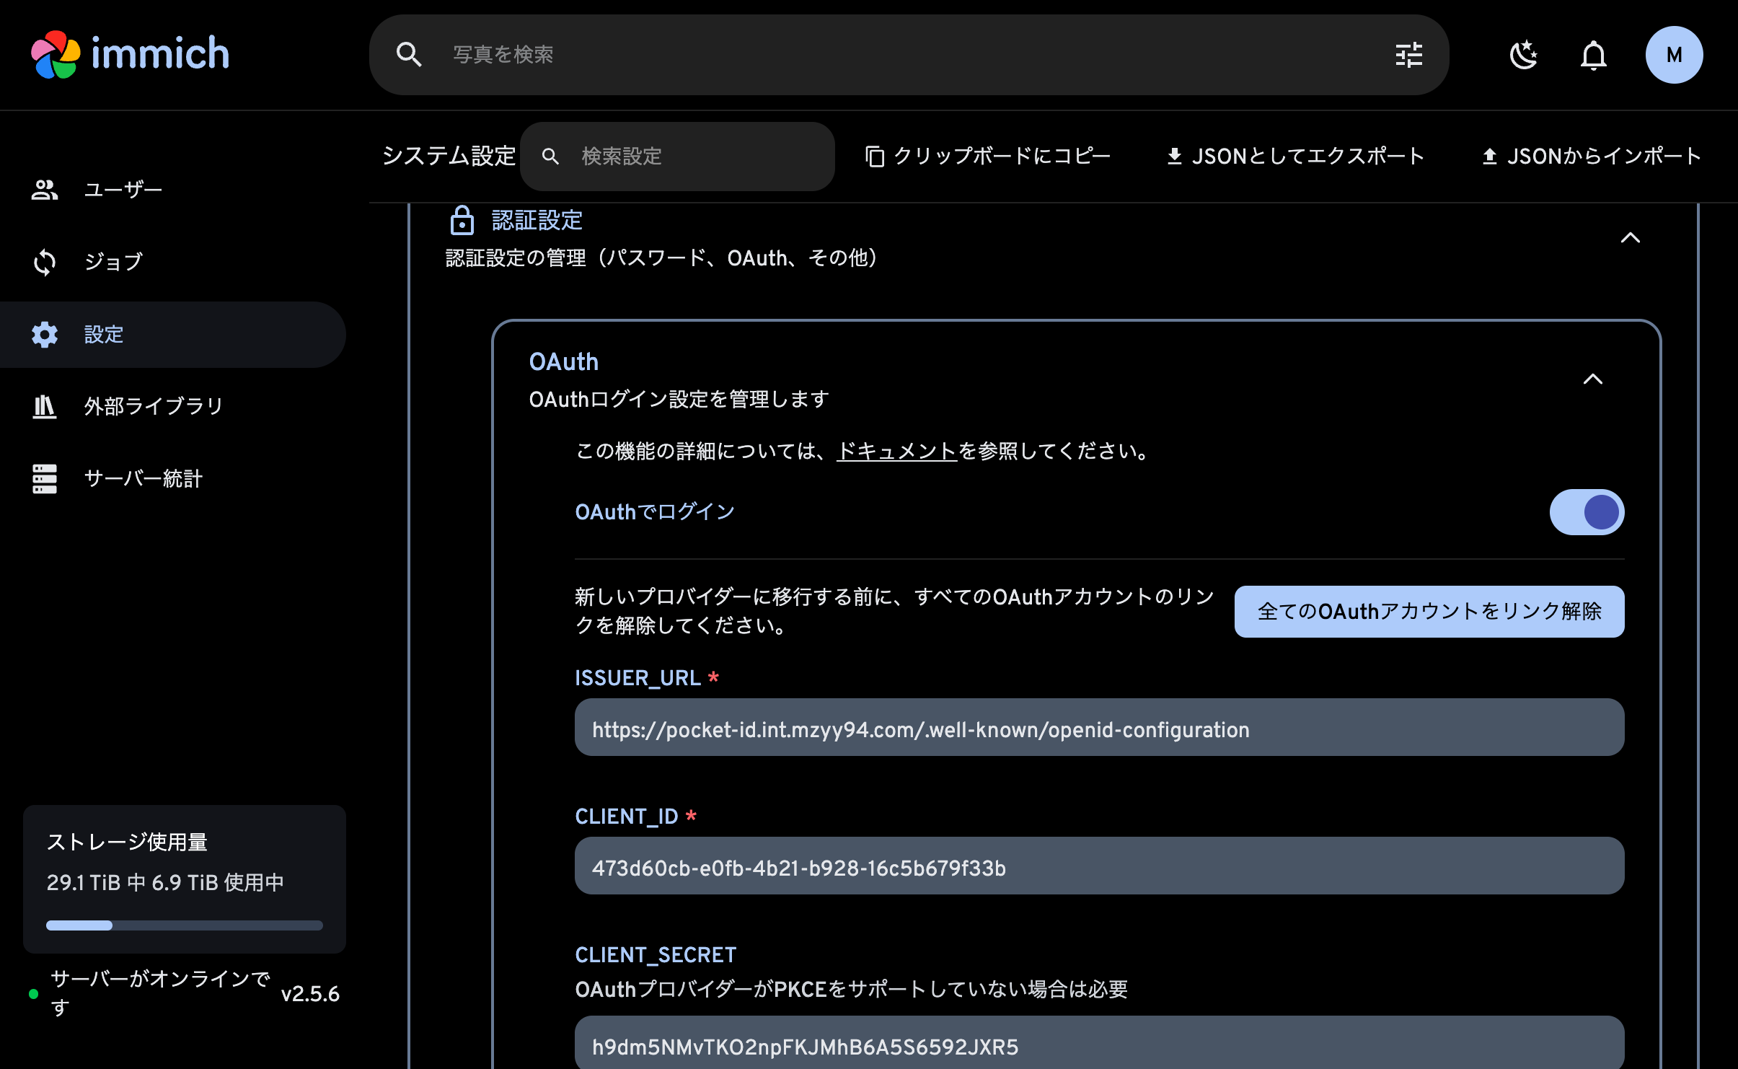Open the account avatar menu M
The width and height of the screenshot is (1738, 1069).
point(1673,54)
